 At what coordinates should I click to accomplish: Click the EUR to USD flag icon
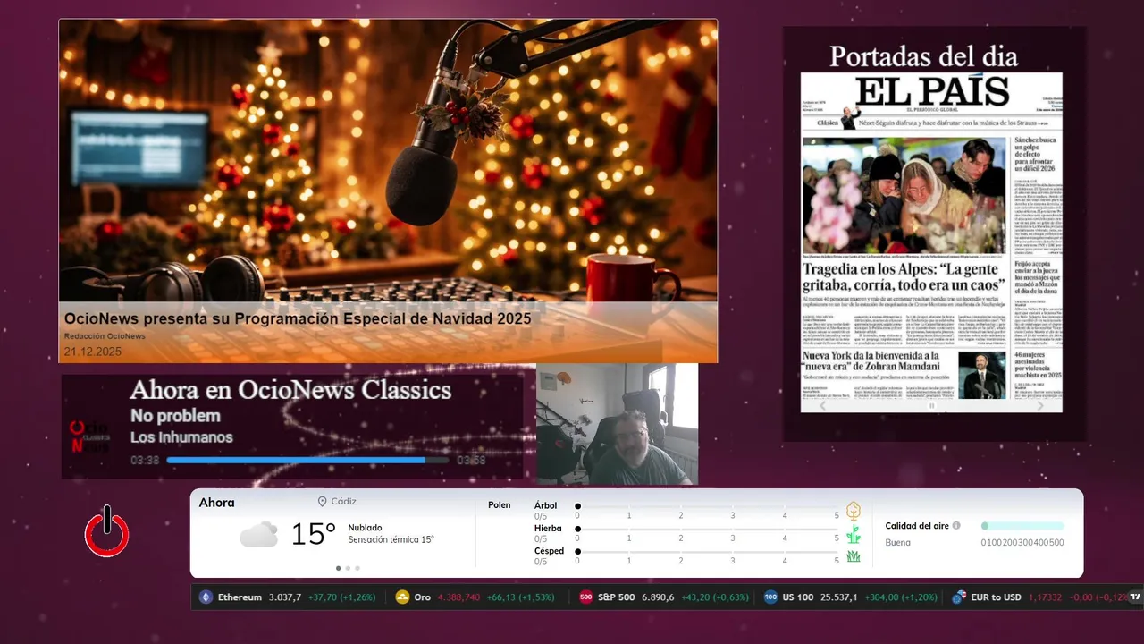click(x=959, y=597)
